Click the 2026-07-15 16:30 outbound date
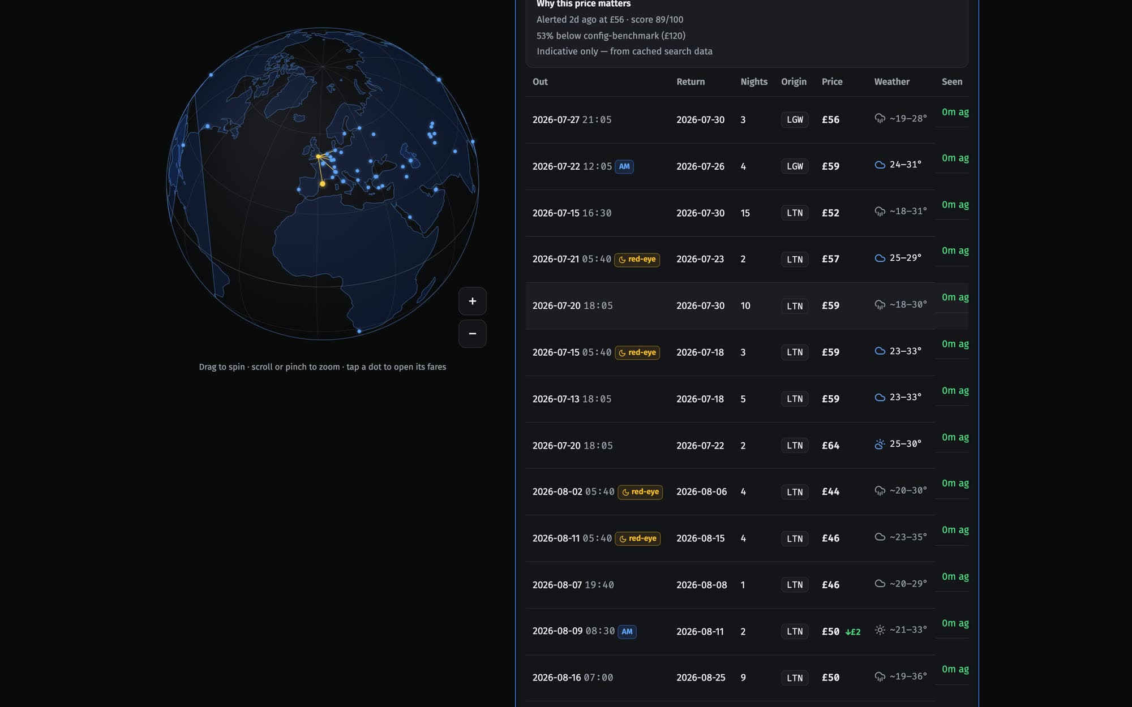 pos(572,213)
